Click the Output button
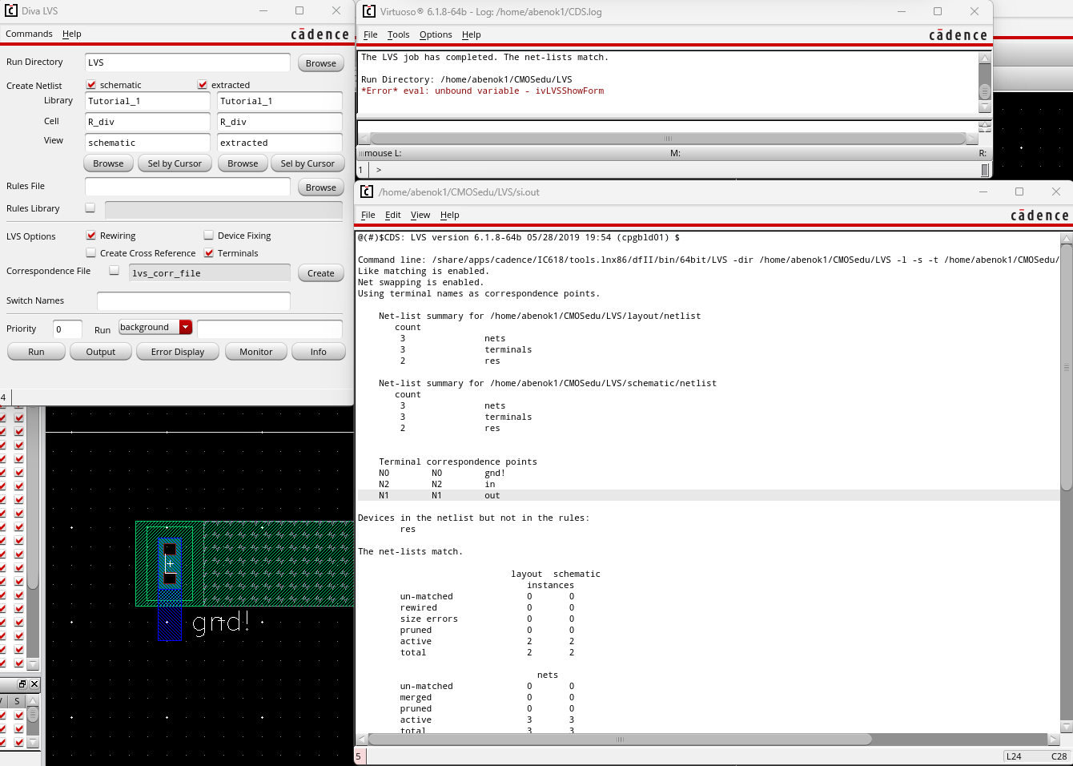This screenshot has width=1073, height=766. click(x=101, y=352)
